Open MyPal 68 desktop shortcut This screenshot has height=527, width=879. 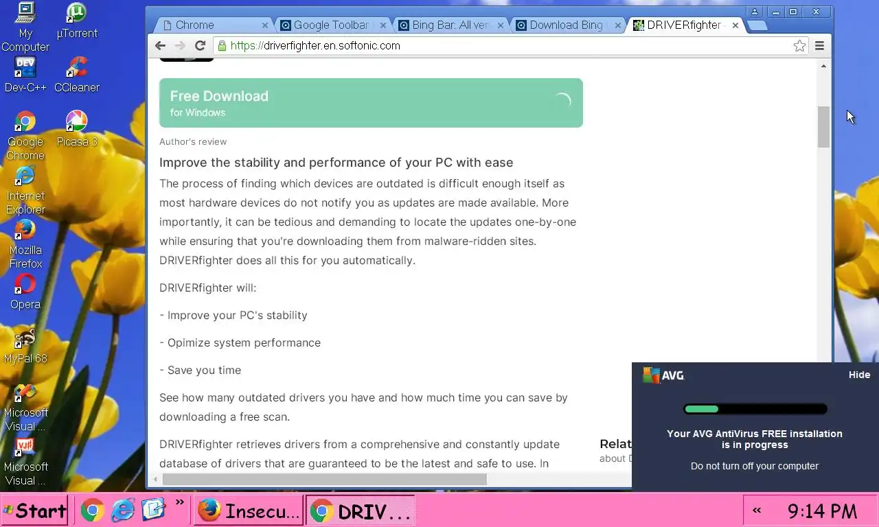coord(25,346)
